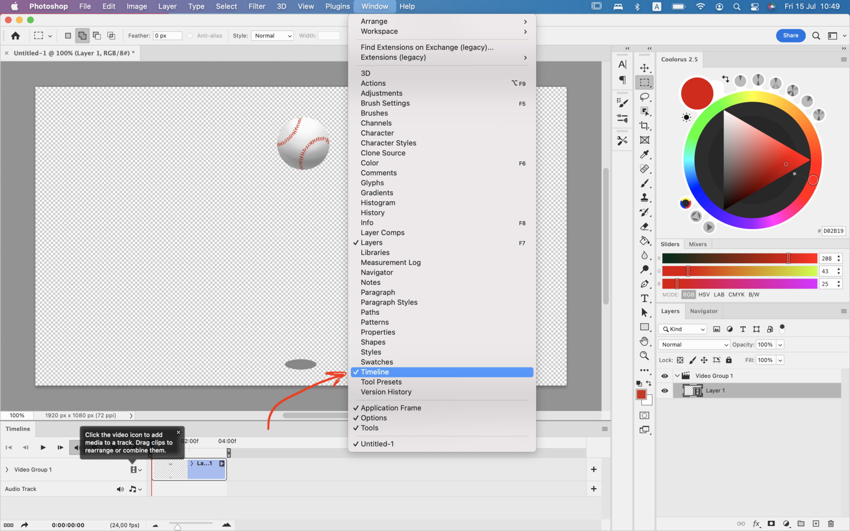Select the Eyedropper tool
Screen dimensions: 850x531
pyautogui.click(x=645, y=154)
